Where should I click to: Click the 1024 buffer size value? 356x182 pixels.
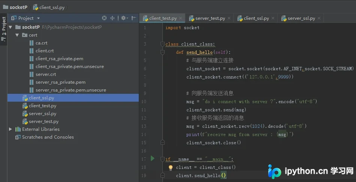(x=257, y=126)
